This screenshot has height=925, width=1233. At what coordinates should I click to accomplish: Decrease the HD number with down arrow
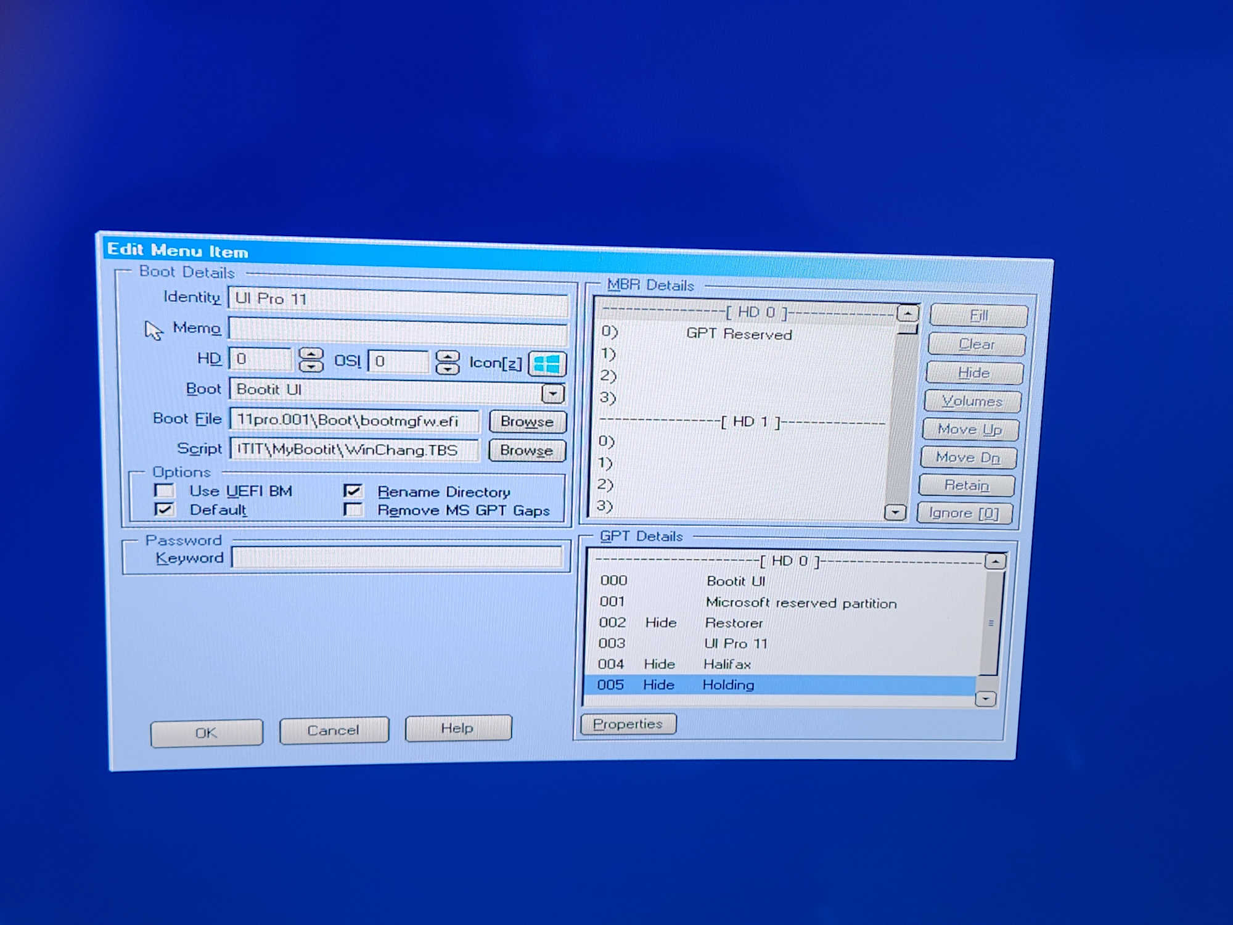coord(311,366)
